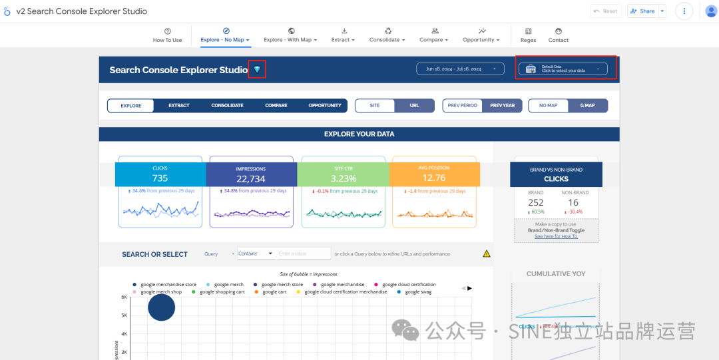
Task: Click the Share button
Action: point(643,11)
